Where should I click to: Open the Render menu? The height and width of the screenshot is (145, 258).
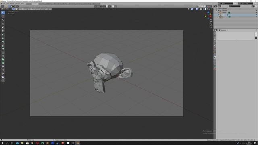(x=12, y=4)
